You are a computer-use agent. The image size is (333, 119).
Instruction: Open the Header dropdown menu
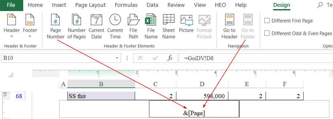pos(11,26)
